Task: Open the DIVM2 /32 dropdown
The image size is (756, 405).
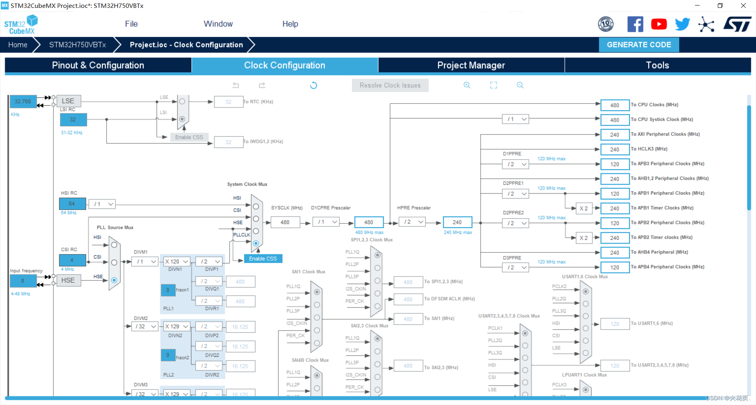Action: (x=145, y=326)
